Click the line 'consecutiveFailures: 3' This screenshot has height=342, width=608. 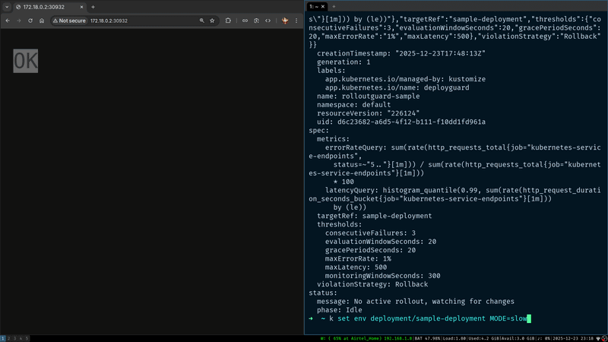(x=370, y=233)
